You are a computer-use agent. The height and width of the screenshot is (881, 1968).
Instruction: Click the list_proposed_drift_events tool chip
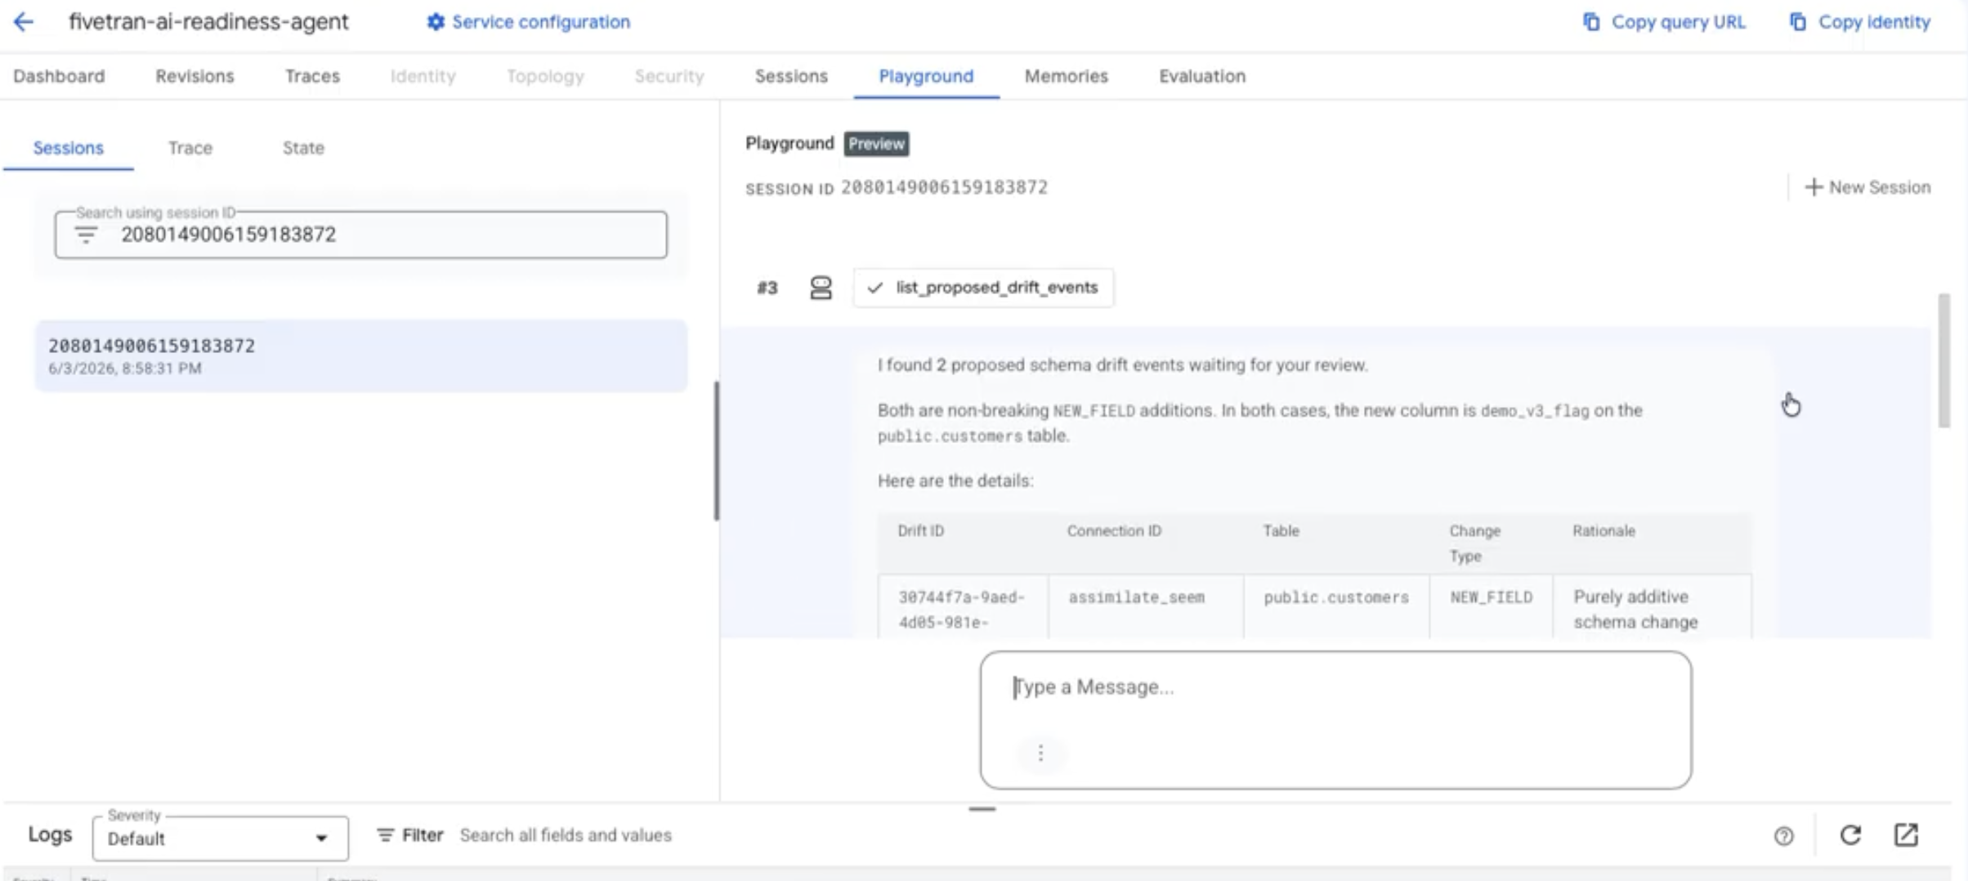click(983, 288)
